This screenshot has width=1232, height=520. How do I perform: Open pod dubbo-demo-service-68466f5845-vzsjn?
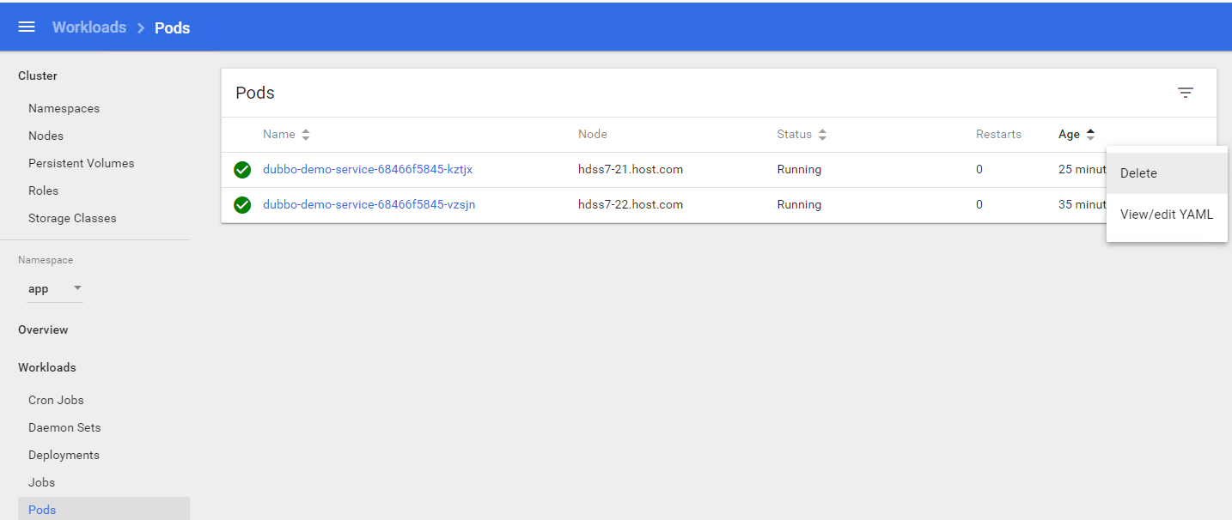pos(369,205)
